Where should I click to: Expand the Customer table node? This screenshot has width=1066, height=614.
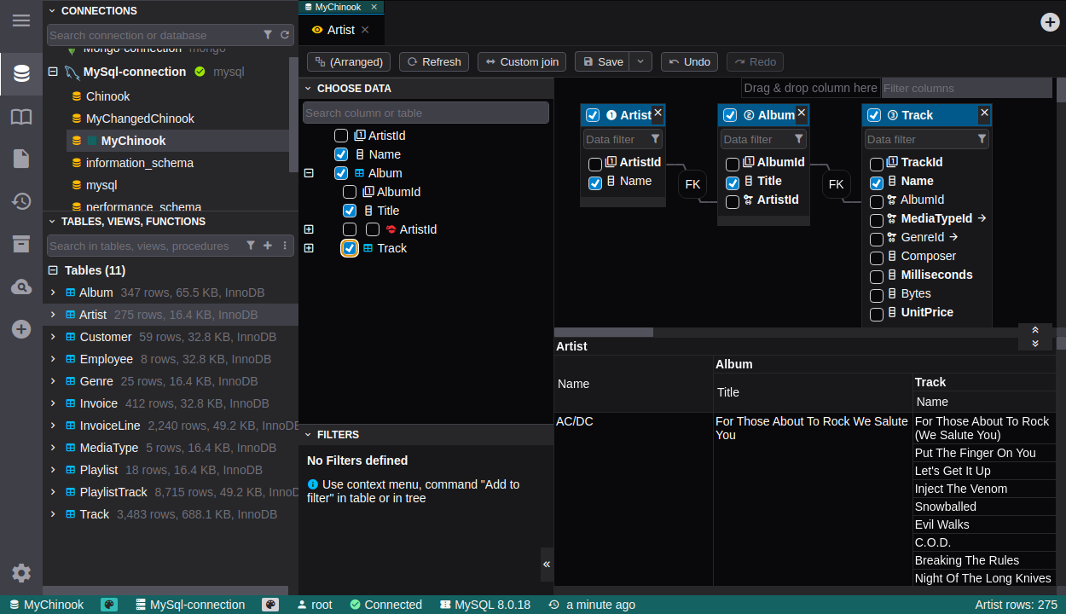point(53,337)
